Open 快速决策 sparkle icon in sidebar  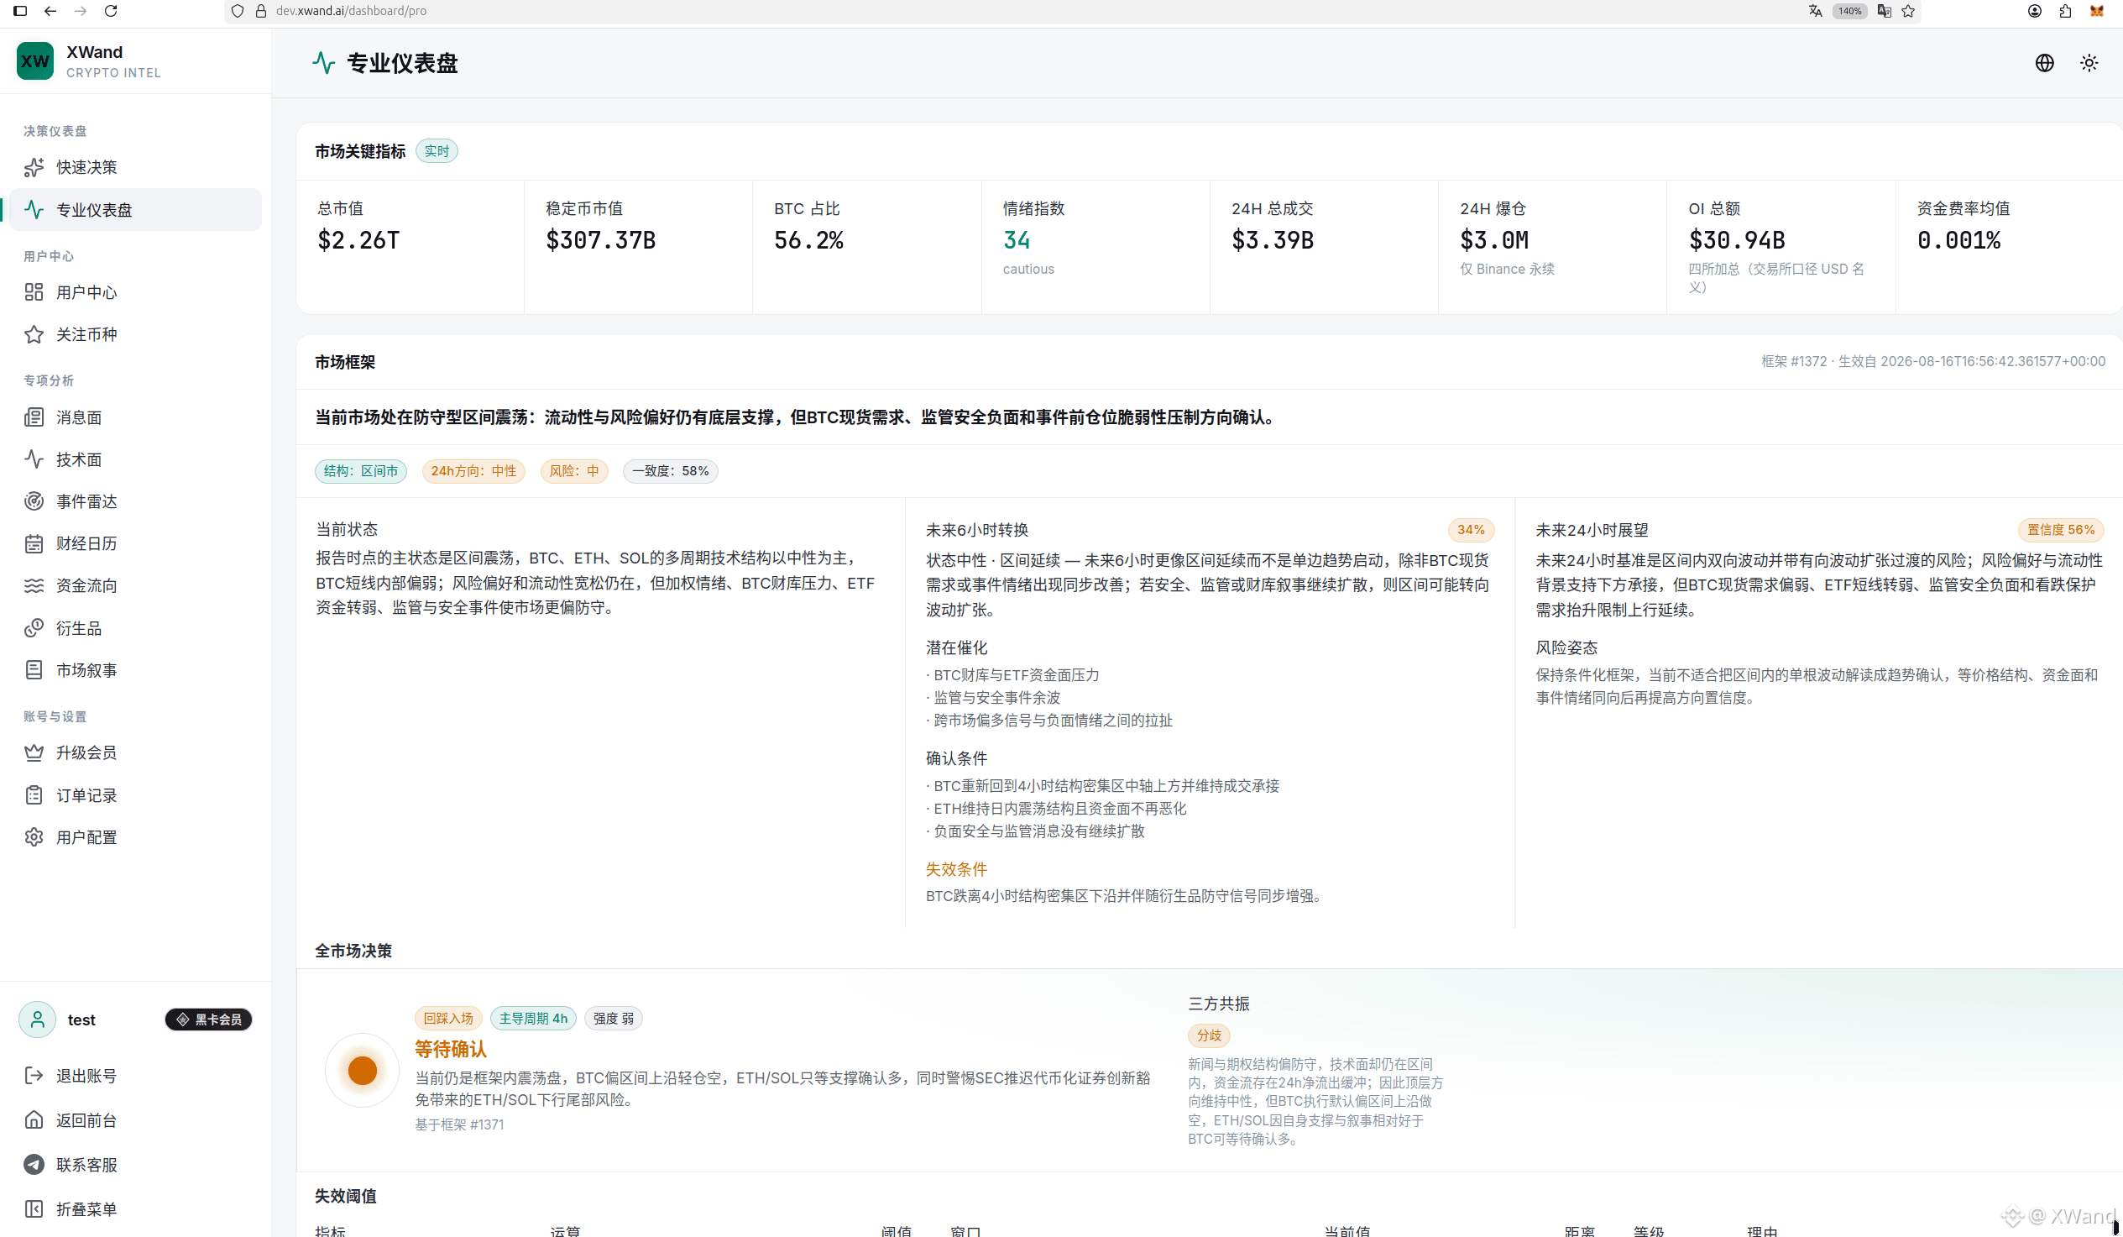tap(34, 168)
